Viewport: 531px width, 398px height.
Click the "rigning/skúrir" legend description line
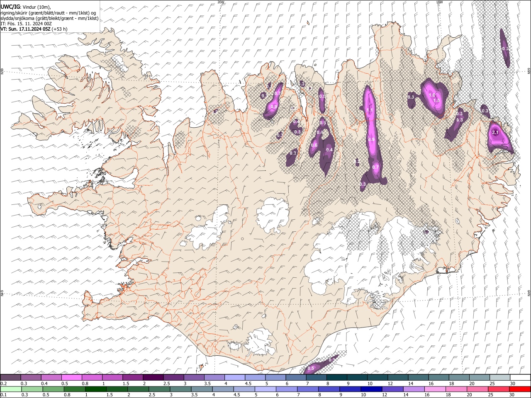tap(48, 13)
